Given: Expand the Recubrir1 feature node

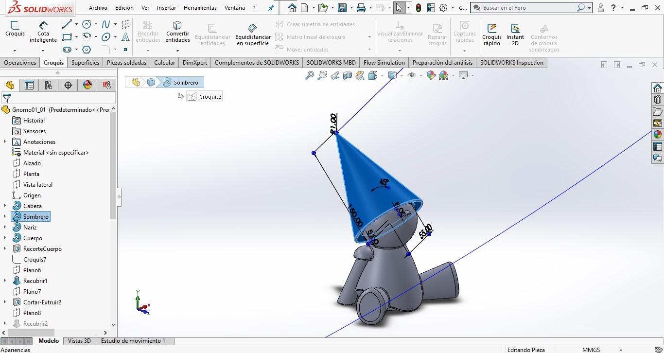Looking at the screenshot, I should coord(5,281).
